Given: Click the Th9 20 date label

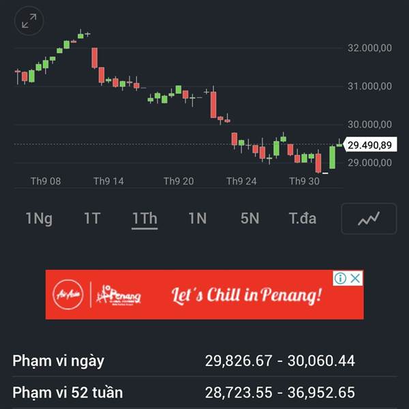Looking at the screenshot, I should point(179,181).
